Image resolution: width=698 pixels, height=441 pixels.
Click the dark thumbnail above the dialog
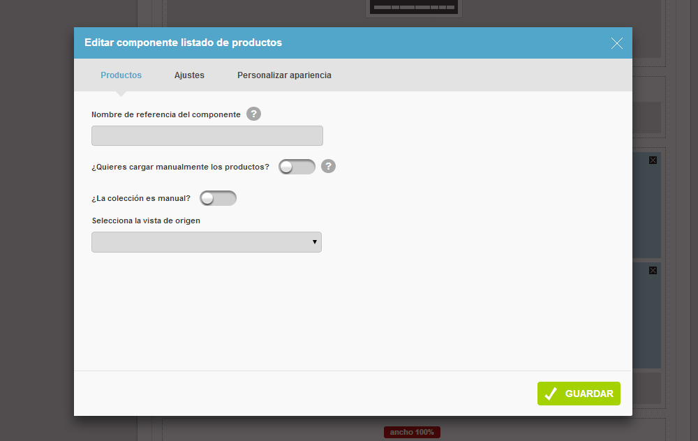[x=413, y=7]
